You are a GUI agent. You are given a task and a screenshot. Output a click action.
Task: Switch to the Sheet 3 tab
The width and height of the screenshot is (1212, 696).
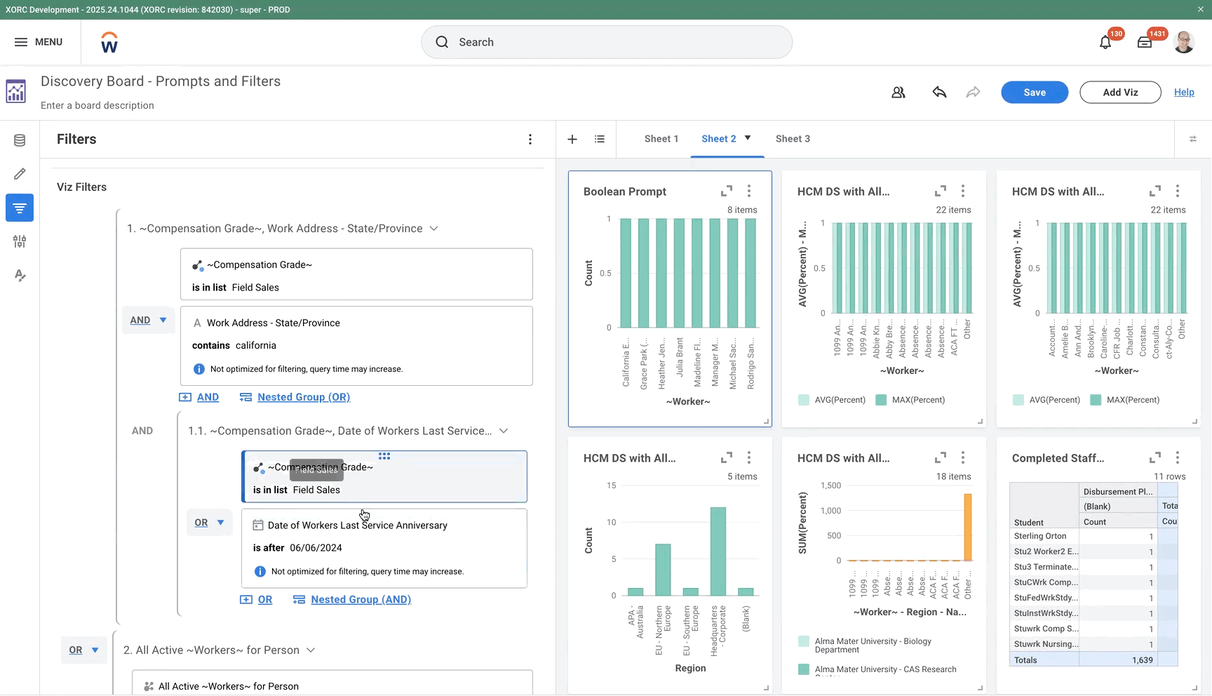point(793,139)
